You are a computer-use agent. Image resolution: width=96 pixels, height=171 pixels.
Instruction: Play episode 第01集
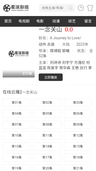[17, 103]
